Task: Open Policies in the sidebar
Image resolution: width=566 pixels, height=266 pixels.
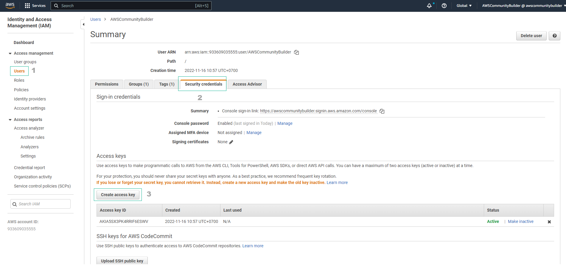Action: (21, 90)
